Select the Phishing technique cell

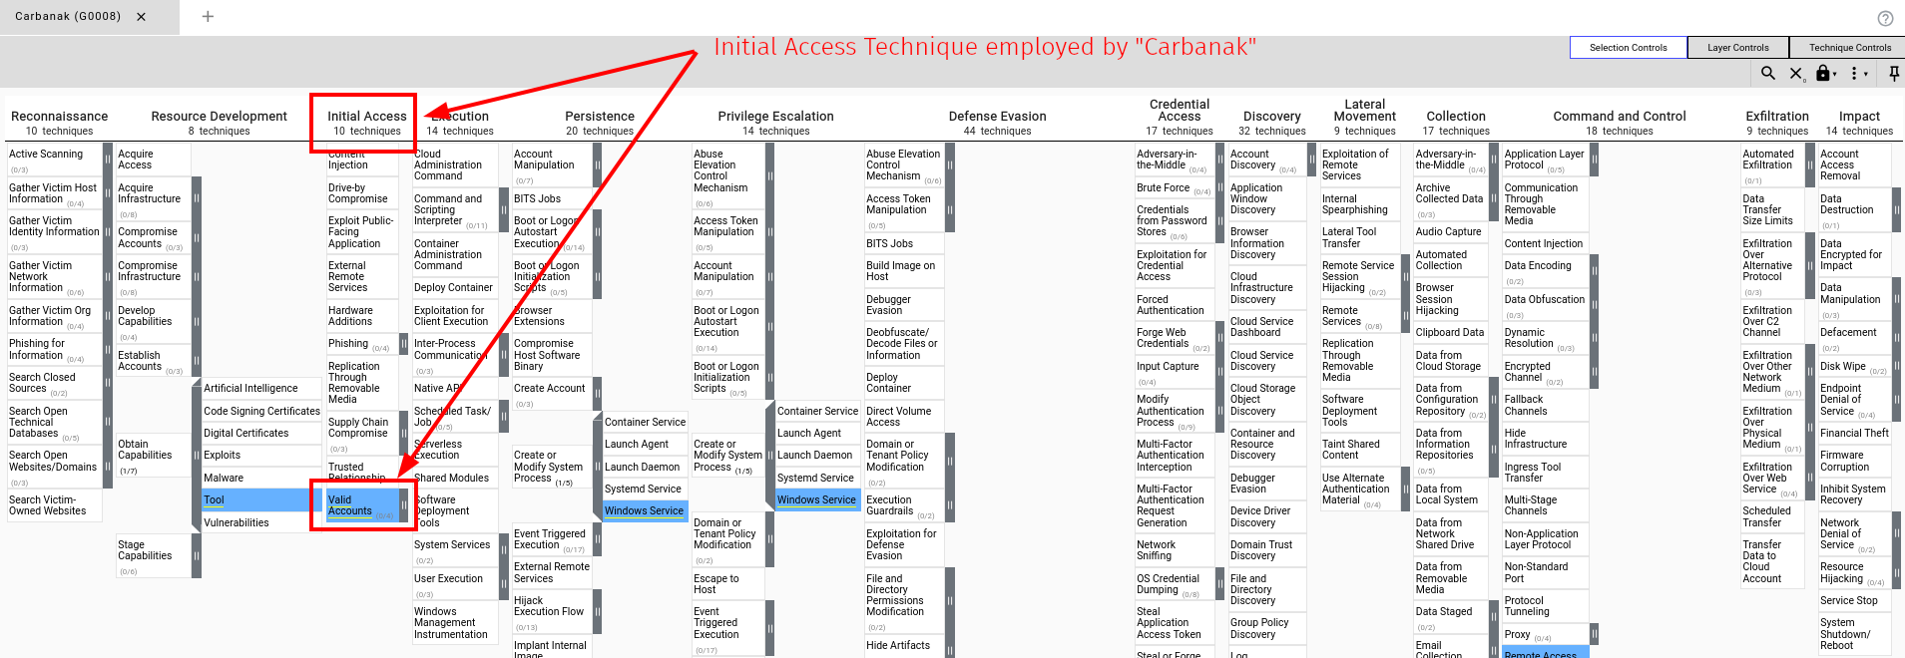coord(348,343)
